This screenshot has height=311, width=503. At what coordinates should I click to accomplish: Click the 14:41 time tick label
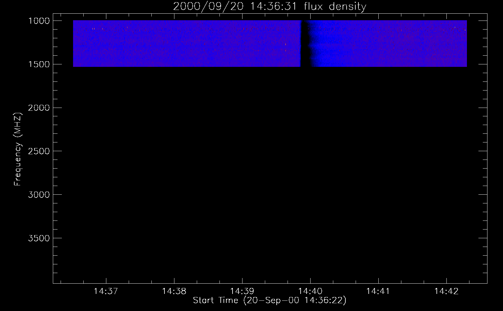(x=378, y=291)
